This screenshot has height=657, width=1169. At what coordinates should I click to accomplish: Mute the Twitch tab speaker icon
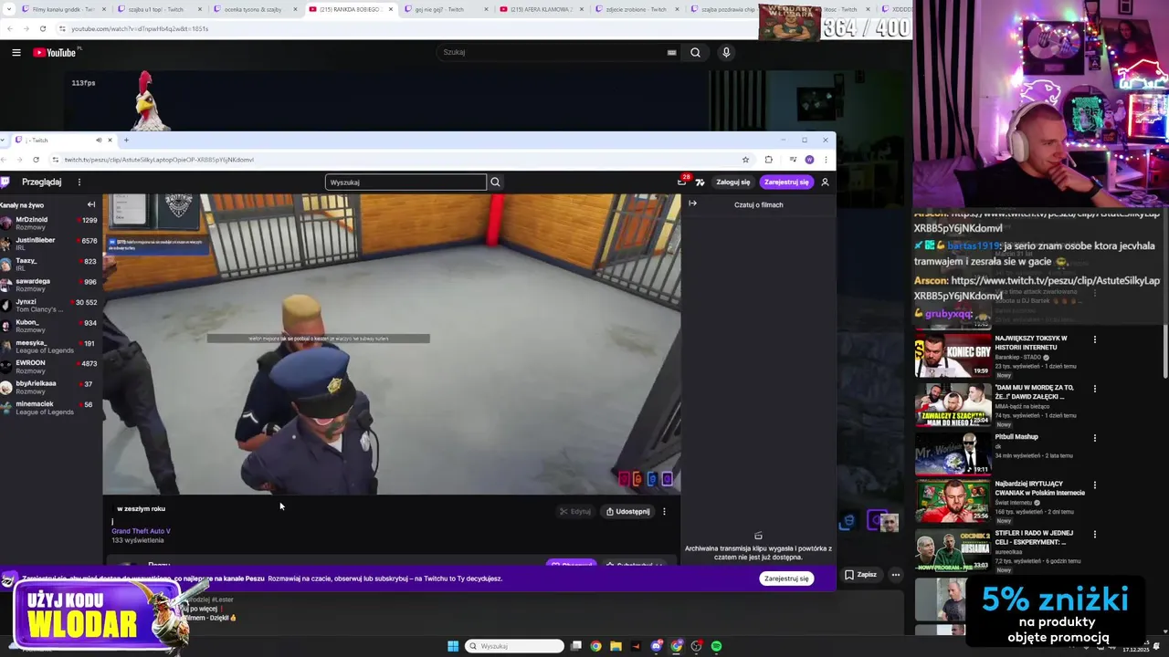[x=99, y=141]
